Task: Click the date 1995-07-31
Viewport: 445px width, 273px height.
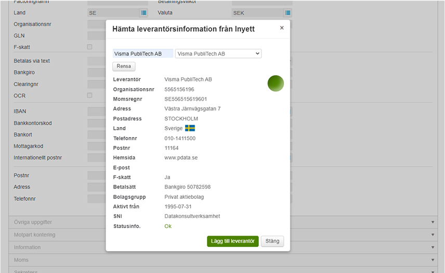Action: click(178, 207)
